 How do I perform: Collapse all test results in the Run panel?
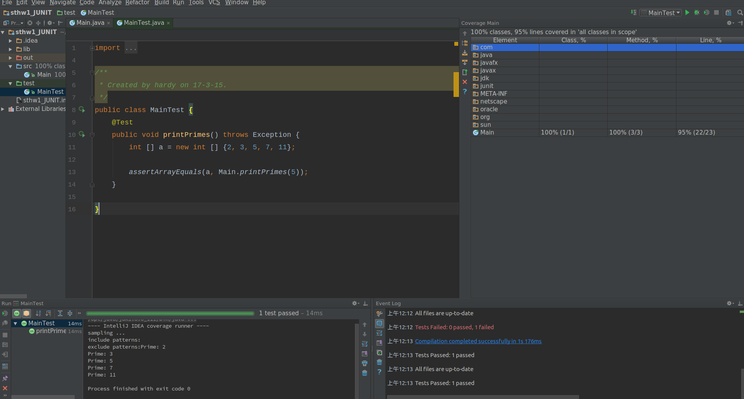(70, 313)
